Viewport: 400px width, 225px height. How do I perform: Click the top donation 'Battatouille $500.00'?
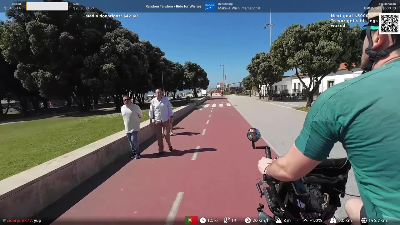tap(380, 8)
